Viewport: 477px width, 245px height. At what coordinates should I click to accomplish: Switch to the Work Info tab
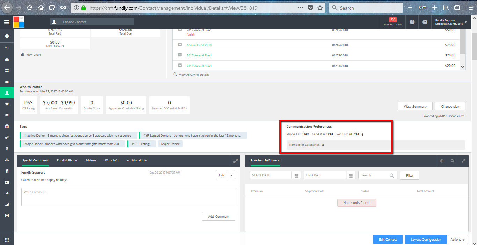(111, 161)
